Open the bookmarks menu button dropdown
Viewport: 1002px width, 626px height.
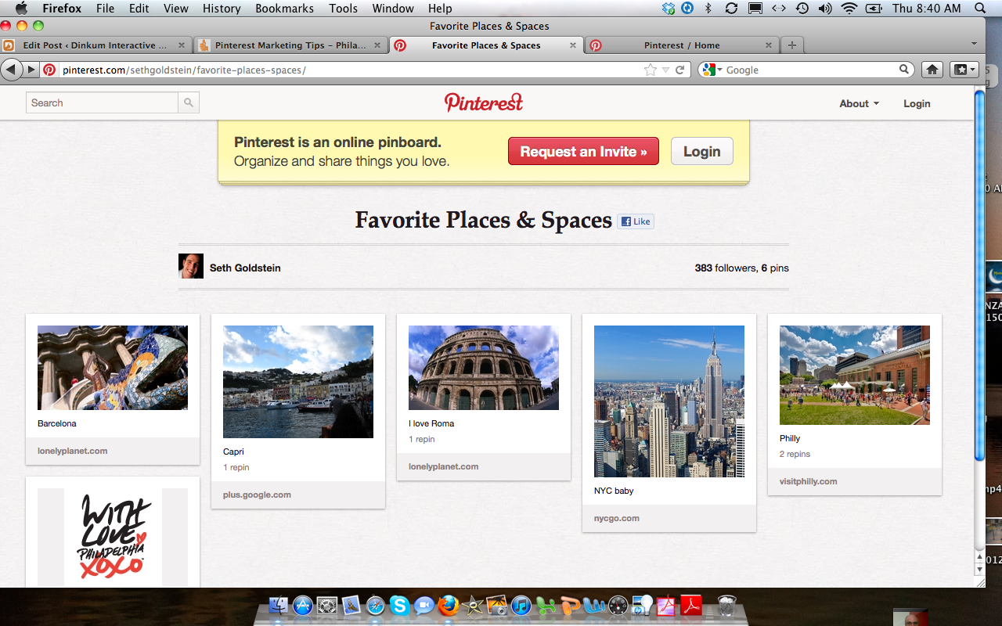click(964, 70)
